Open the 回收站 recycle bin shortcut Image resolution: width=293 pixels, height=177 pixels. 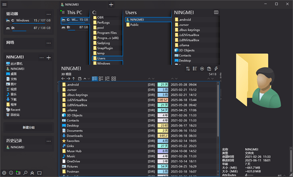tap(13, 115)
